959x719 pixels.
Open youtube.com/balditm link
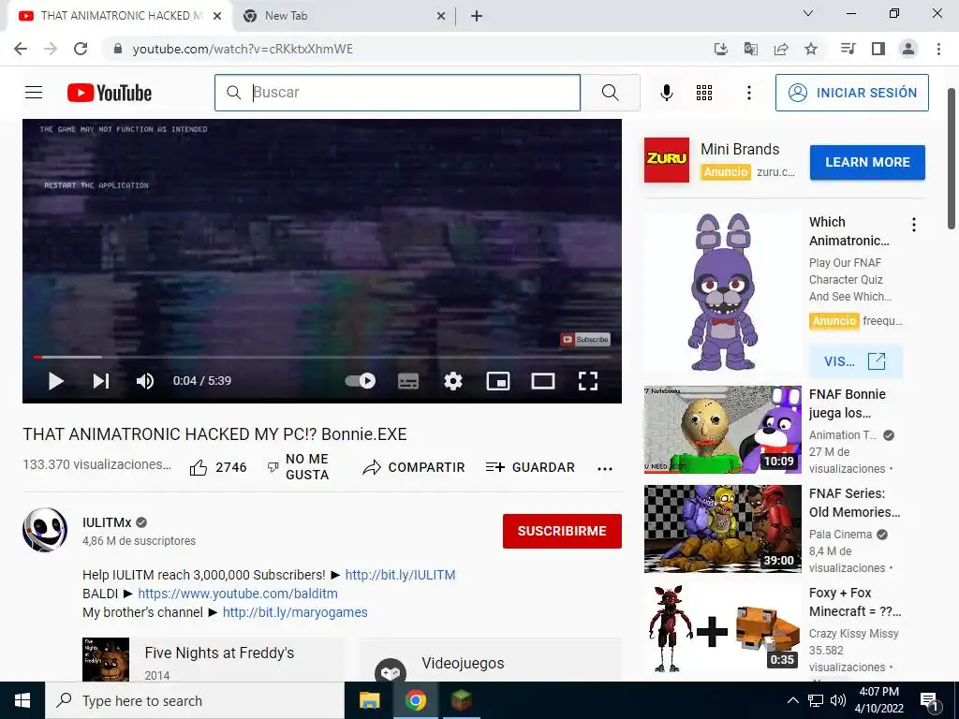(x=237, y=593)
